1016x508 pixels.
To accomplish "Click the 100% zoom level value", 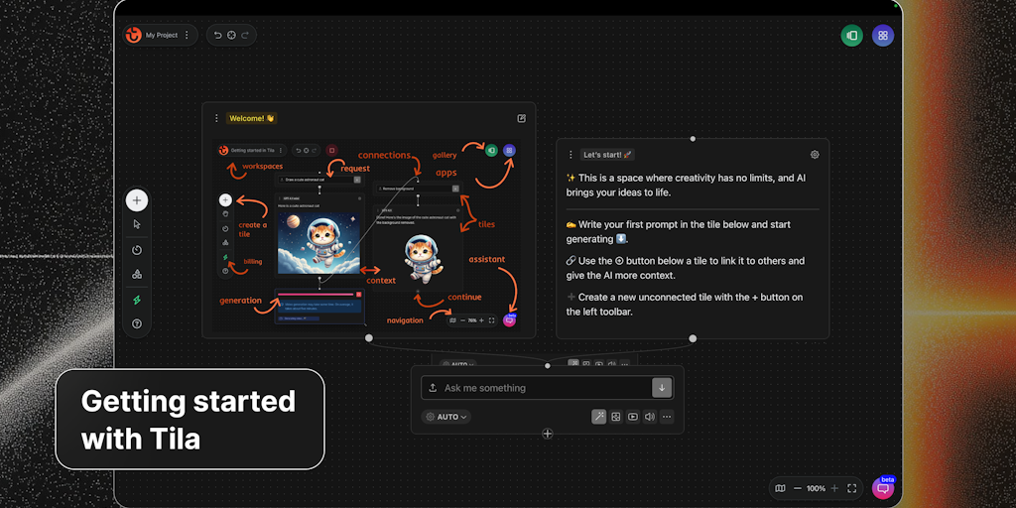I will click(x=816, y=488).
